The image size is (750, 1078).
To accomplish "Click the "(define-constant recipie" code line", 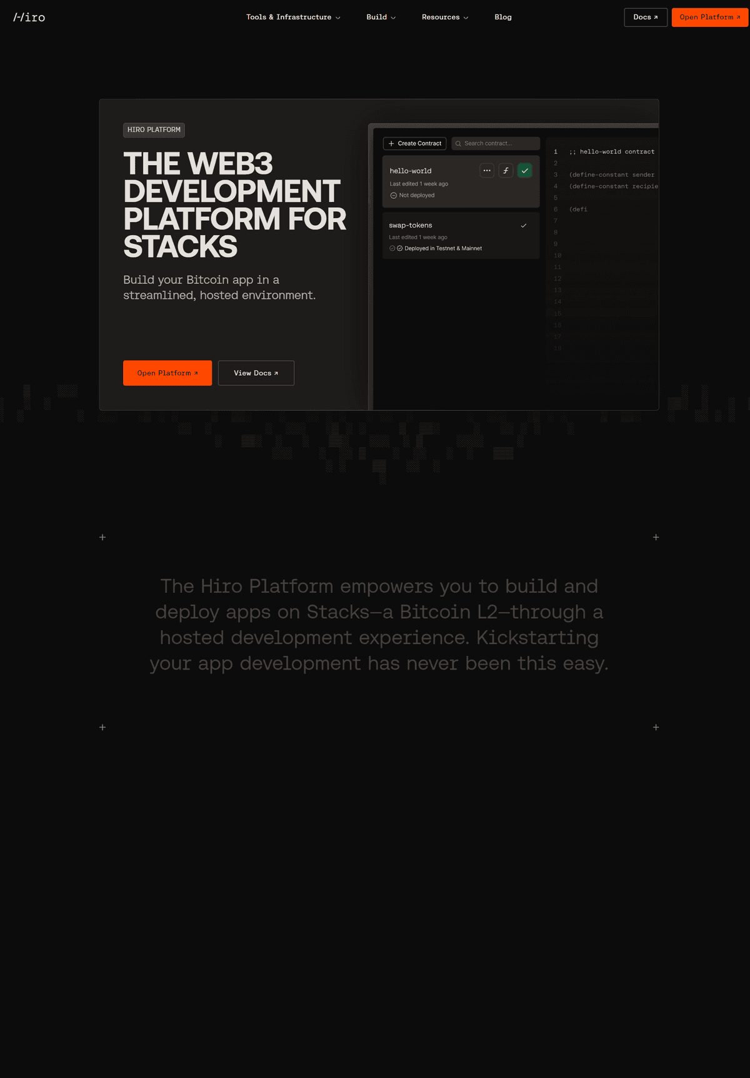I will tap(614, 186).
